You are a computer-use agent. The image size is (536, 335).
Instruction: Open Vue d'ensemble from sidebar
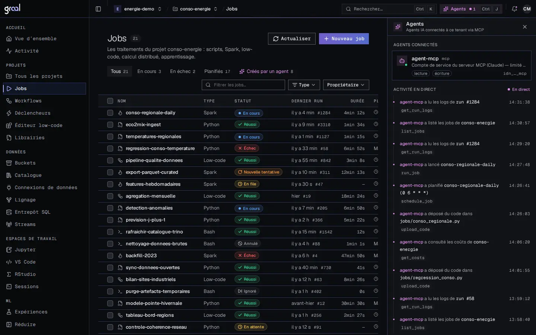tap(44, 39)
